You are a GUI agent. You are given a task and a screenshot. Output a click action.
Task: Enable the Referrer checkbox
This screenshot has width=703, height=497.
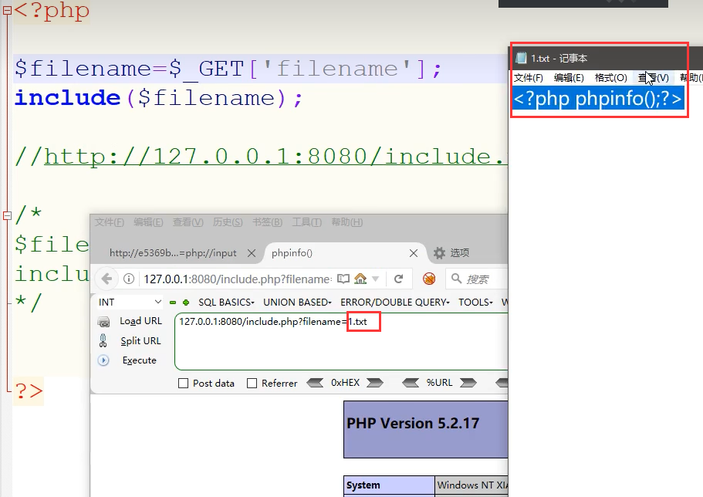[252, 383]
